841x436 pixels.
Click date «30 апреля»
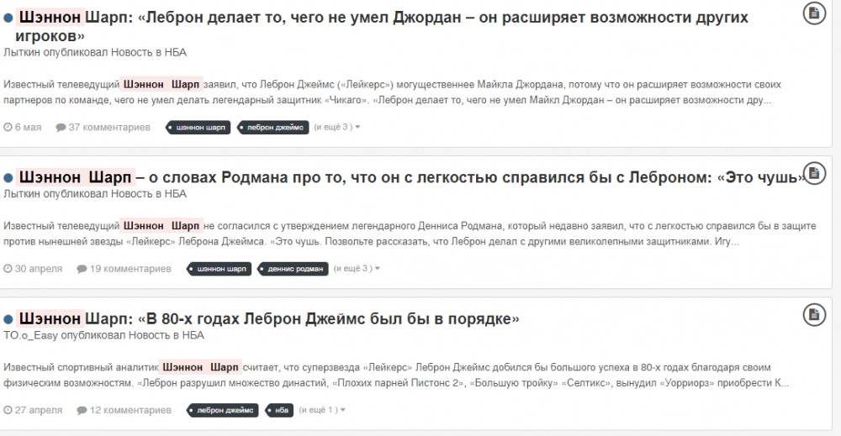click(x=39, y=269)
